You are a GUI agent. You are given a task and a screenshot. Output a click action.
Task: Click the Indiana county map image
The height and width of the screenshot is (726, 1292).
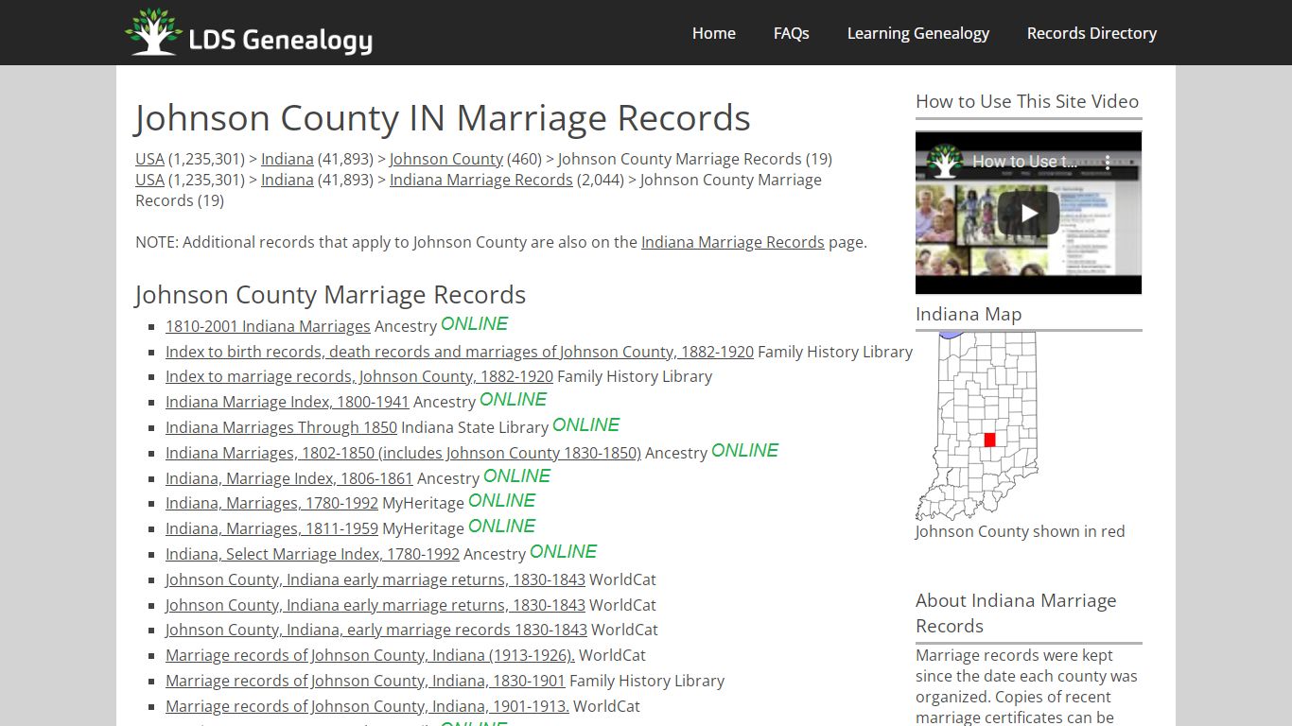975,425
